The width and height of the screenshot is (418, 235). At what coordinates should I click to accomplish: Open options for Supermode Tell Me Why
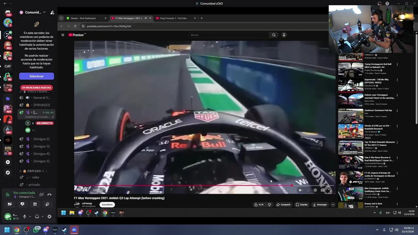pos(397,80)
